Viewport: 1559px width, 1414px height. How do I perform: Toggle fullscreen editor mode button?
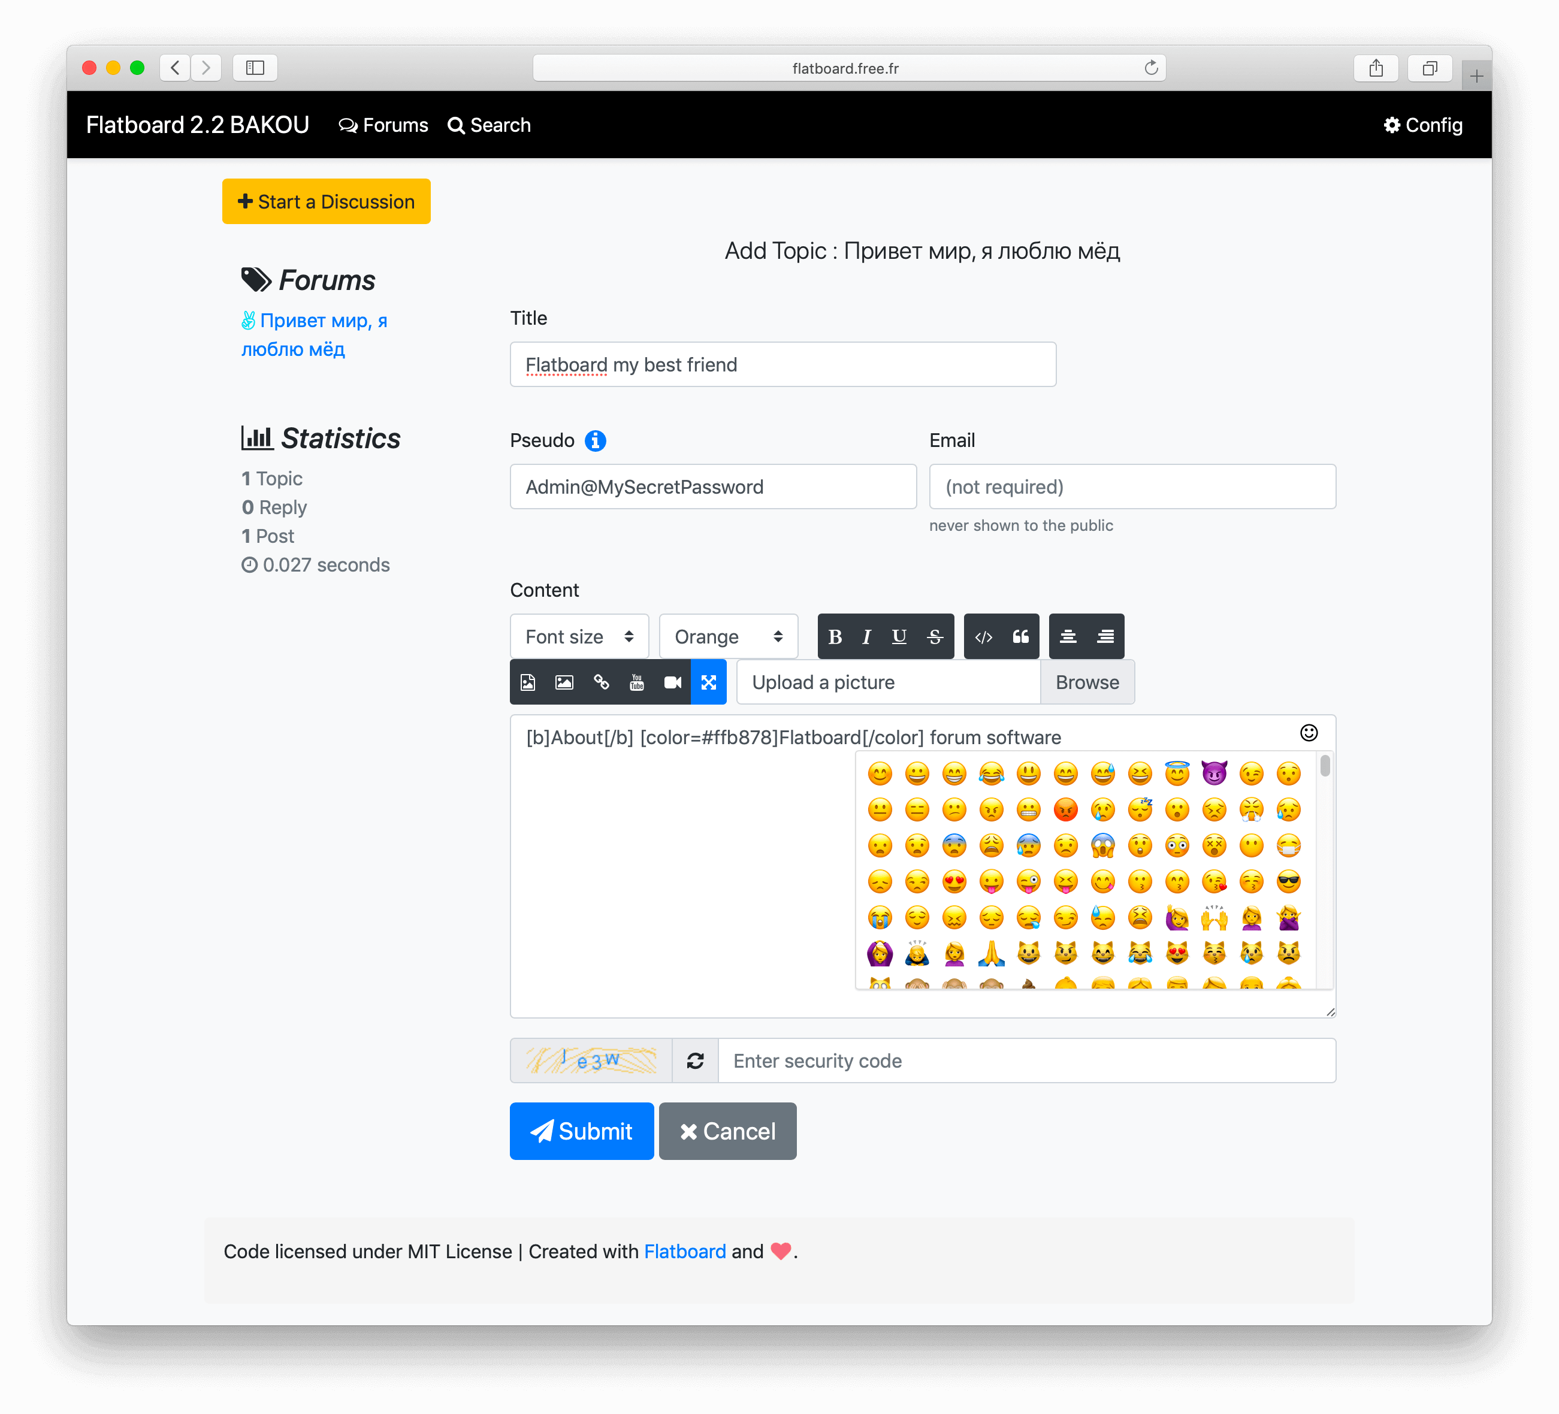[708, 682]
